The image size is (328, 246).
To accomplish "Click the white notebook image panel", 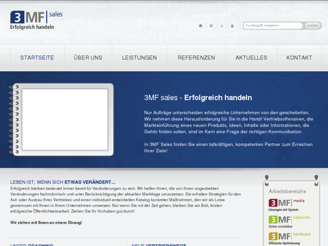I will 65,120.
